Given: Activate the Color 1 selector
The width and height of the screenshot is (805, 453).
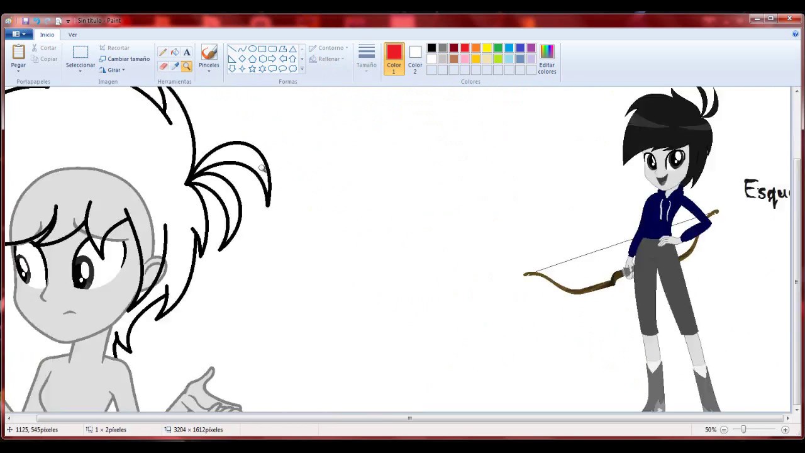Looking at the screenshot, I should click(x=394, y=59).
